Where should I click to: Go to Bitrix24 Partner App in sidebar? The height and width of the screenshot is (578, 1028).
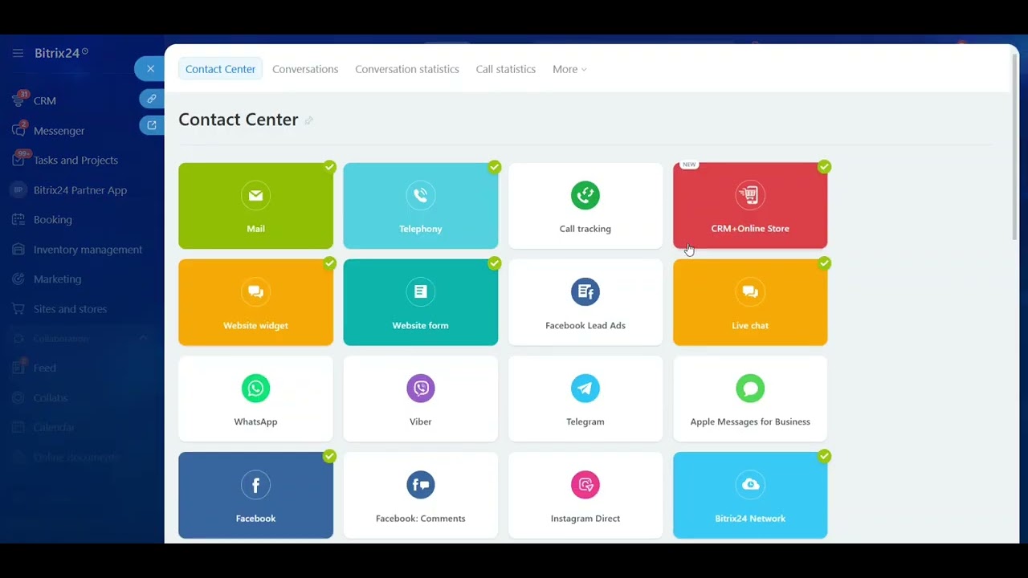point(80,190)
